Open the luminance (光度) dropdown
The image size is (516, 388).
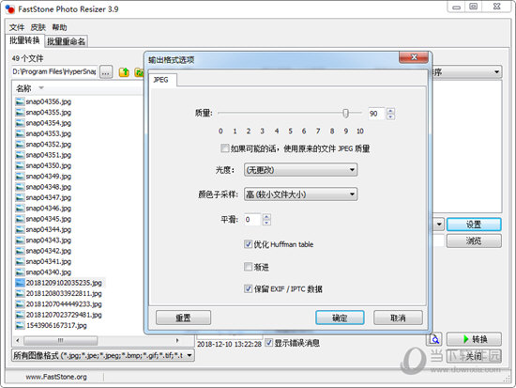tap(300, 170)
